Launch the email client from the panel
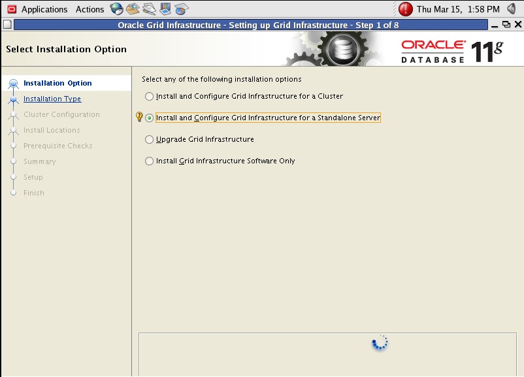The image size is (524, 377). click(x=133, y=8)
